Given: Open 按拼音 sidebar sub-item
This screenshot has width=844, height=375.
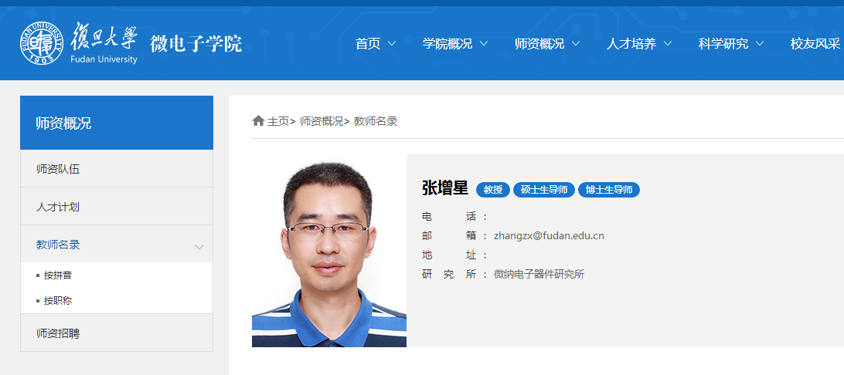Looking at the screenshot, I should [58, 275].
